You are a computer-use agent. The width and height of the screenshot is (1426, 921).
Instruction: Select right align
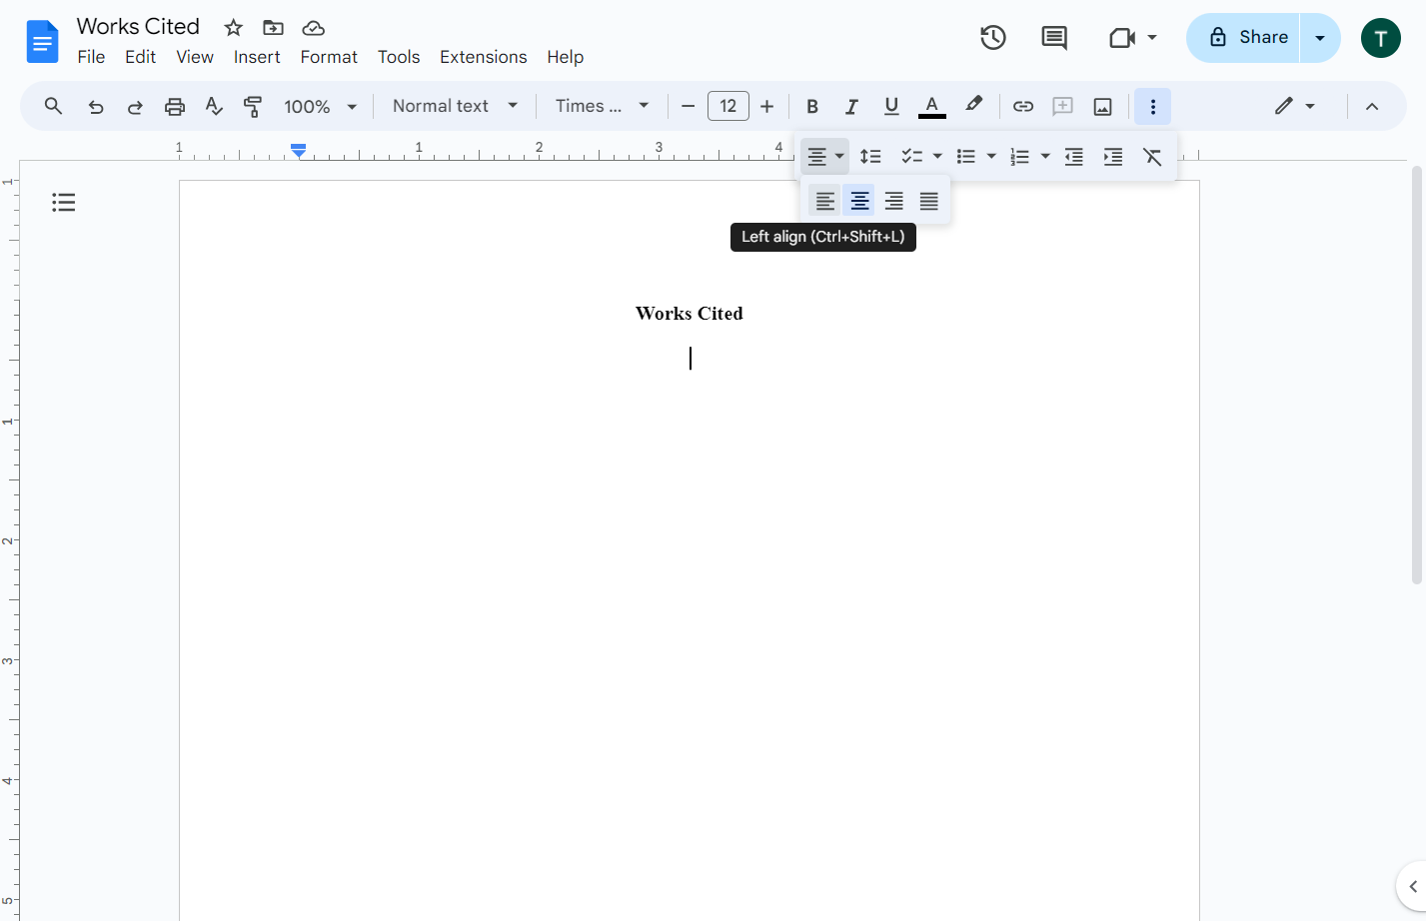coord(894,201)
